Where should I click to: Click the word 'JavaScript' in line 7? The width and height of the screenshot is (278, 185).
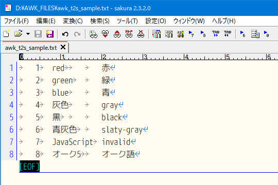pos(73,142)
